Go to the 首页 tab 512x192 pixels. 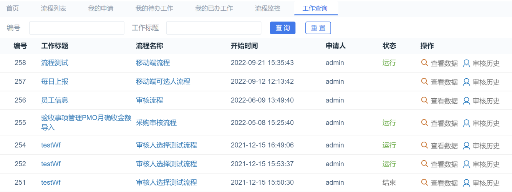13,8
